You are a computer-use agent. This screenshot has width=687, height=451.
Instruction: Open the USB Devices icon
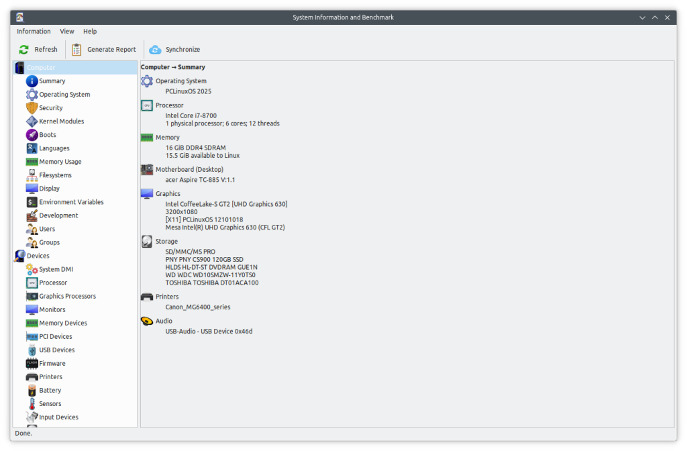[32, 350]
